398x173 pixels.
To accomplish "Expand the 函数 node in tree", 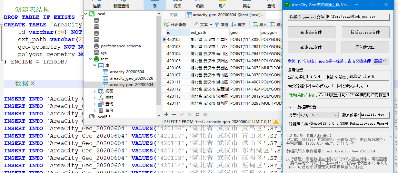I will coord(95,98).
